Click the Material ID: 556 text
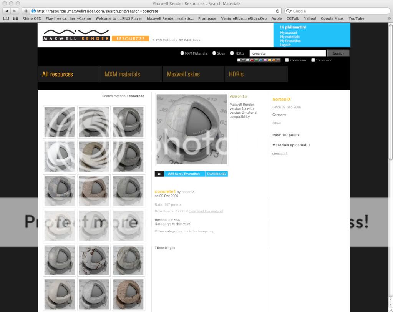 pos(167,220)
